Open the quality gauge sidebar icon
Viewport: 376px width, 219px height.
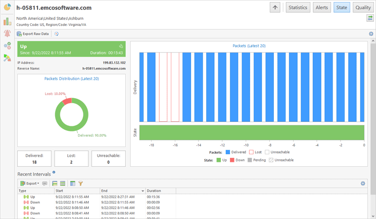(x=7, y=58)
